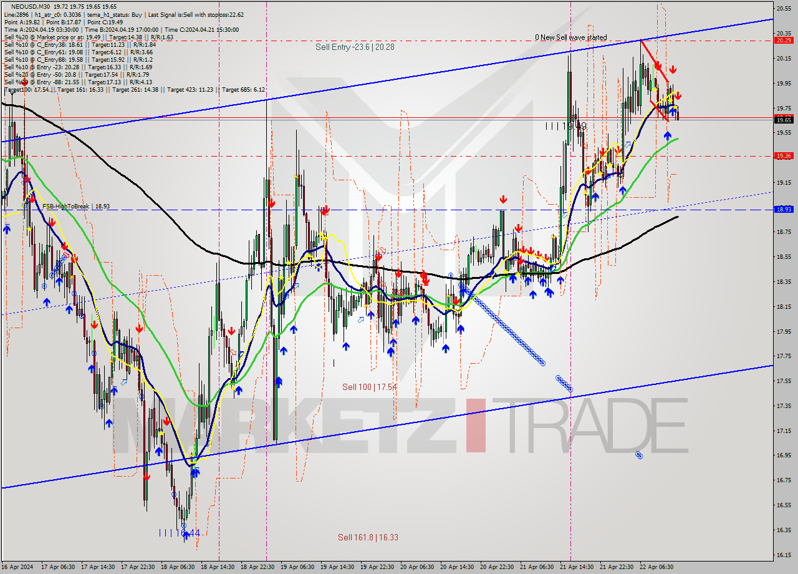Select the 'Last Signal is:Sell with stoploss:22.62' text
Image resolution: width=798 pixels, height=574 pixels.
click(x=195, y=14)
